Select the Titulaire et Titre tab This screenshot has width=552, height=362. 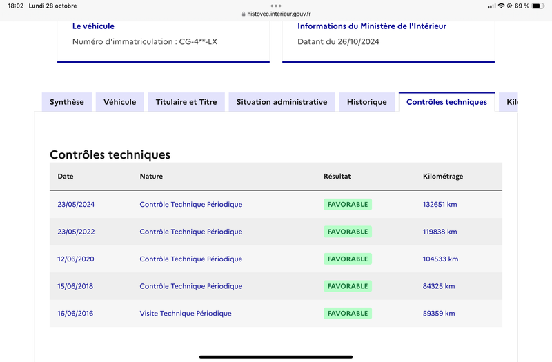click(x=186, y=102)
